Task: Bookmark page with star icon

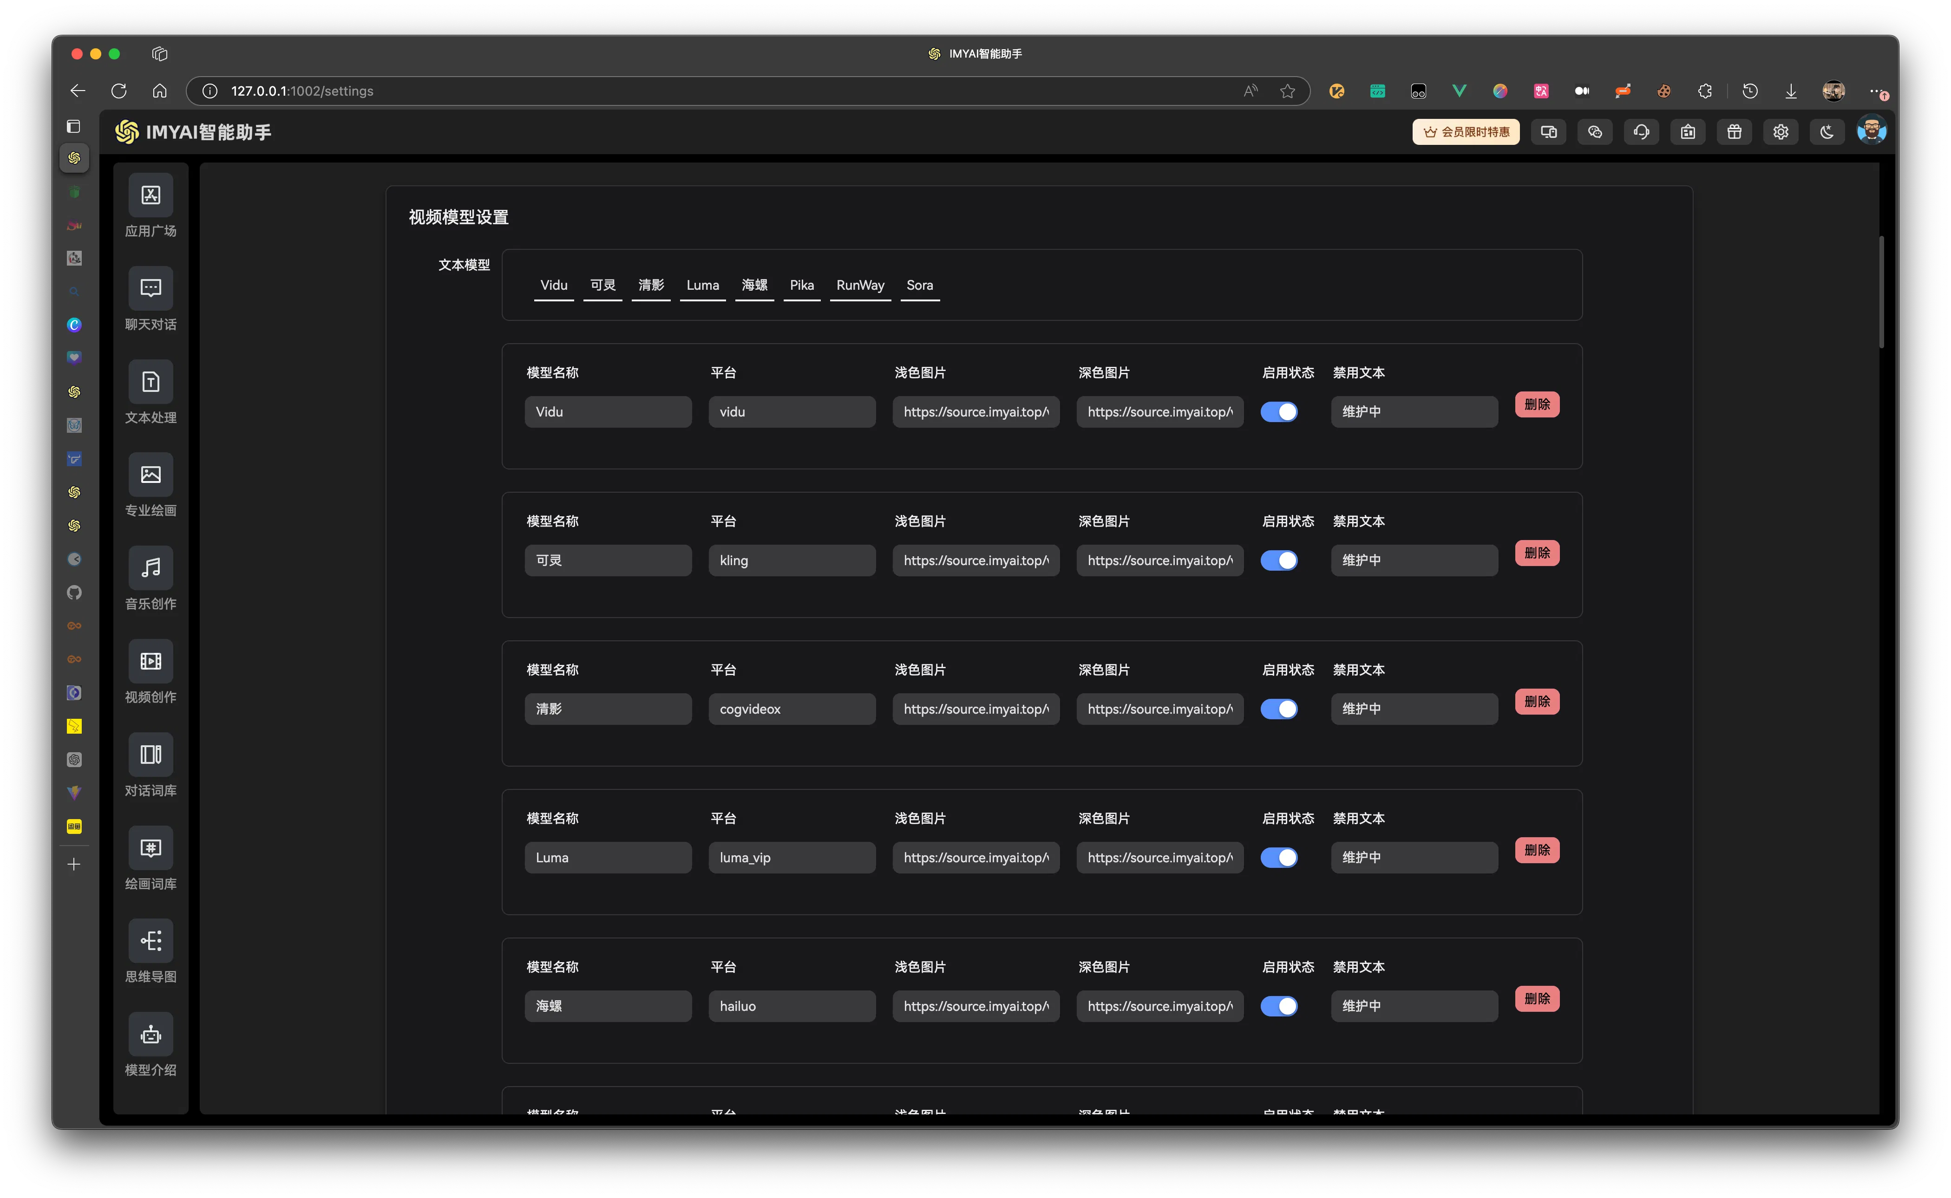Action: pyautogui.click(x=1287, y=91)
